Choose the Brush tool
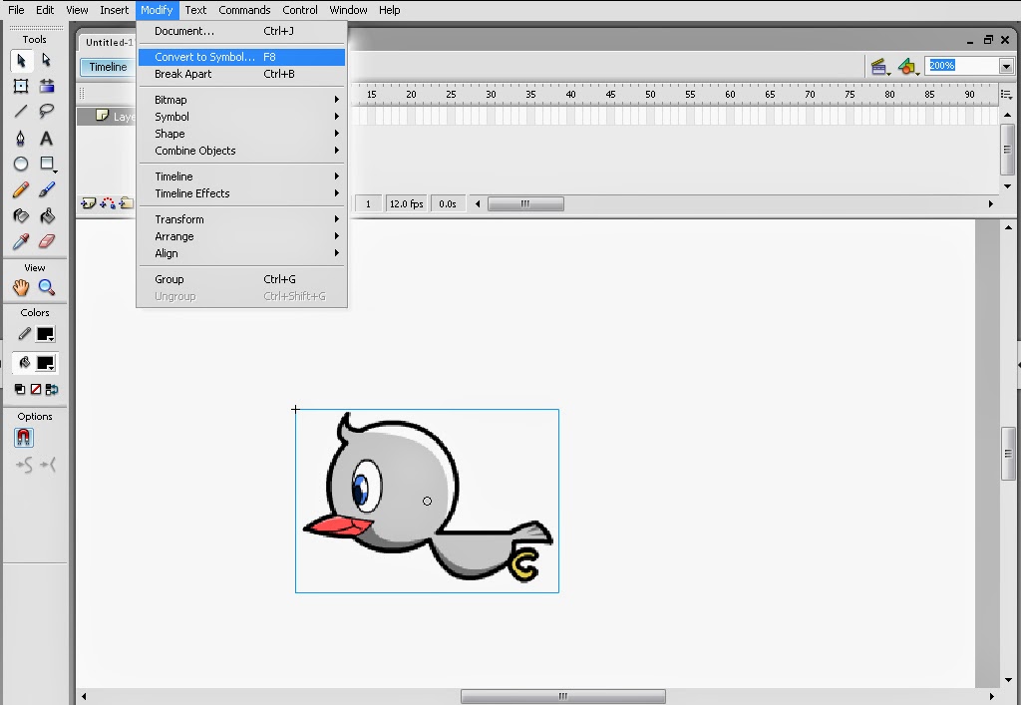This screenshot has height=705, width=1021. tap(46, 190)
